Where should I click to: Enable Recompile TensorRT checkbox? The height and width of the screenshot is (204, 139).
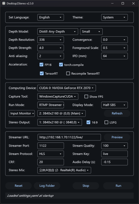click(x=68, y=74)
